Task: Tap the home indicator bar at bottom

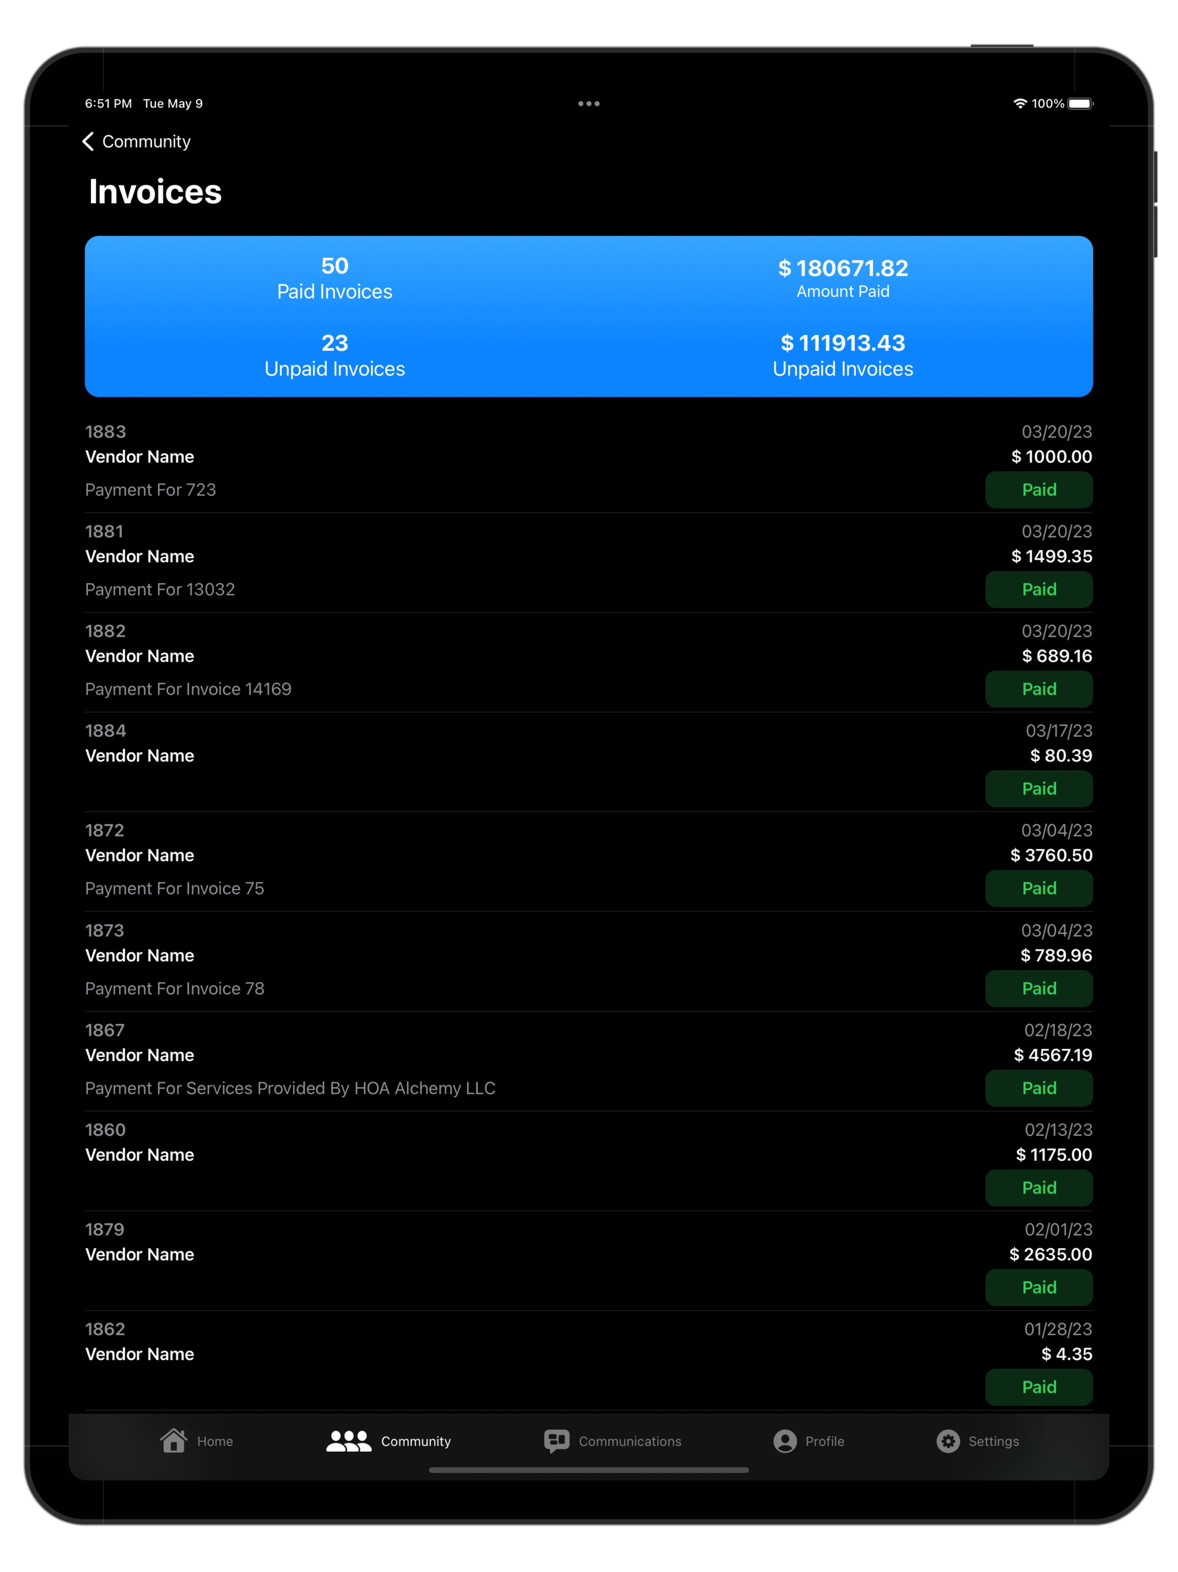Action: tap(588, 1470)
